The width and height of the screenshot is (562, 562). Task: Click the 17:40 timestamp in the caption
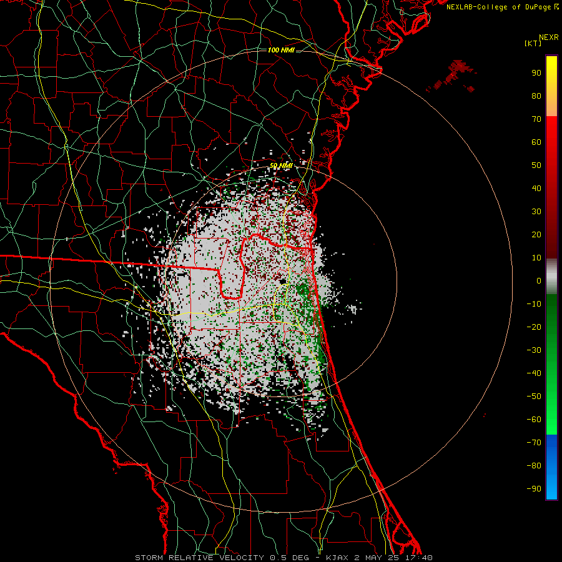point(419,558)
